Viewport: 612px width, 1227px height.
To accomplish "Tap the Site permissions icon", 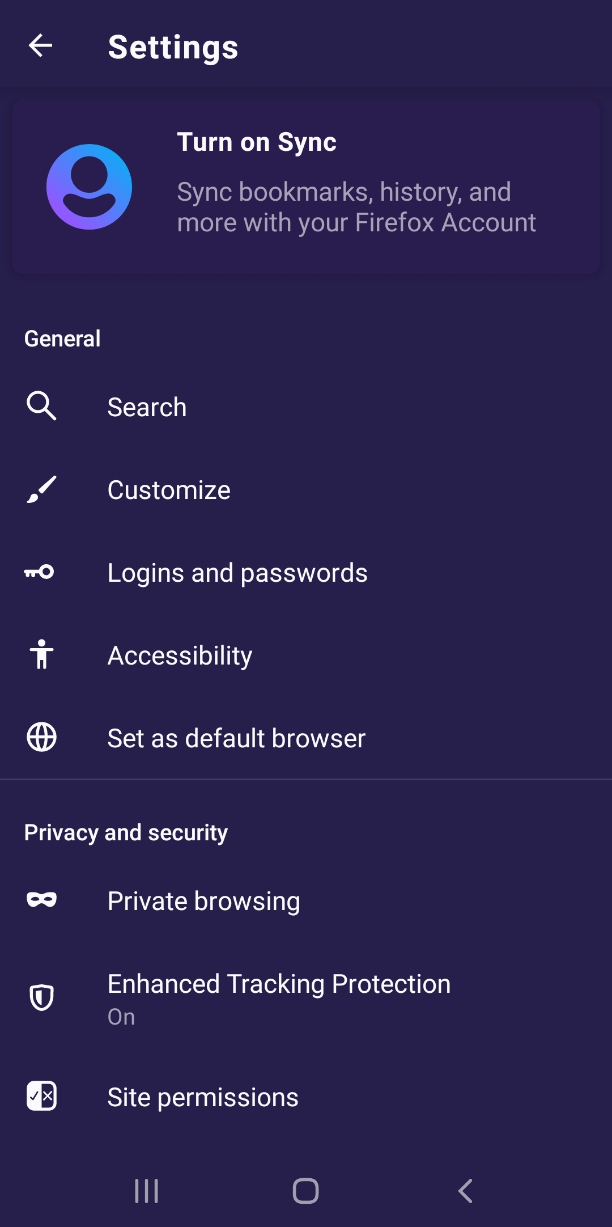I will click(41, 1096).
